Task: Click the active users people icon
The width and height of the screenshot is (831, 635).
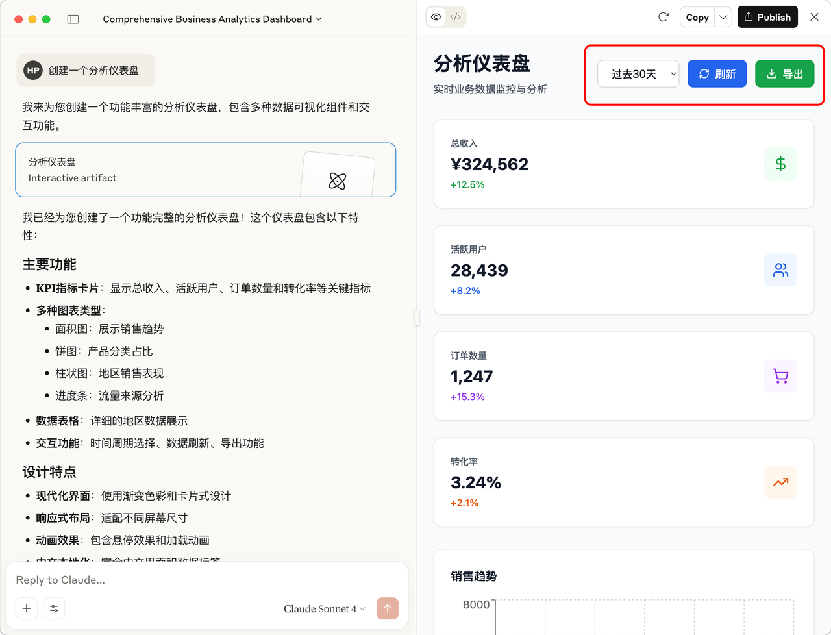Action: pyautogui.click(x=780, y=270)
